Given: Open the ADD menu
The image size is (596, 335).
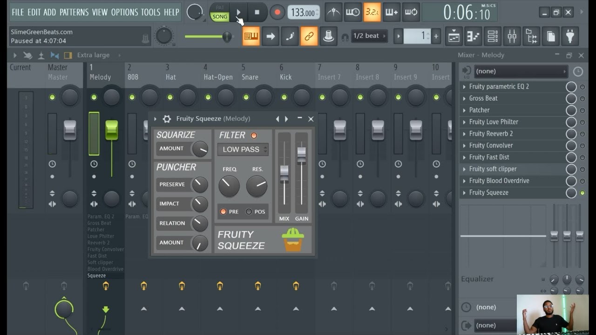Looking at the screenshot, I should click(x=50, y=12).
